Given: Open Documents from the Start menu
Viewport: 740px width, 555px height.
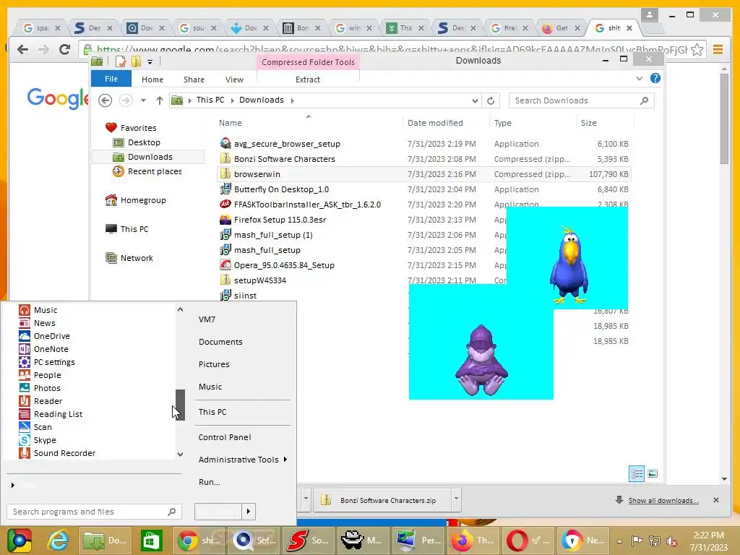Looking at the screenshot, I should [x=220, y=342].
